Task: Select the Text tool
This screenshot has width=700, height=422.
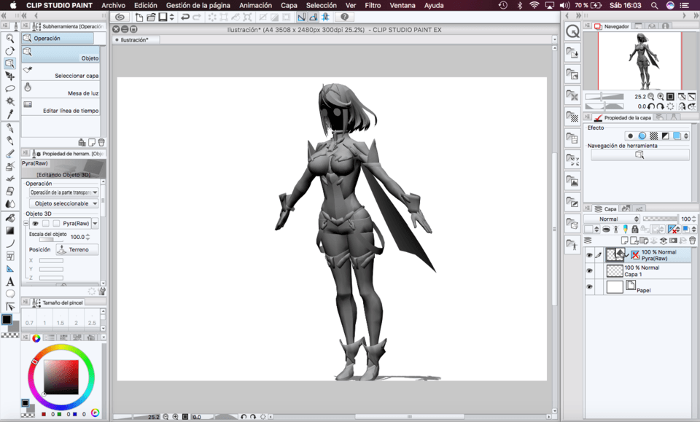Action: point(10,281)
